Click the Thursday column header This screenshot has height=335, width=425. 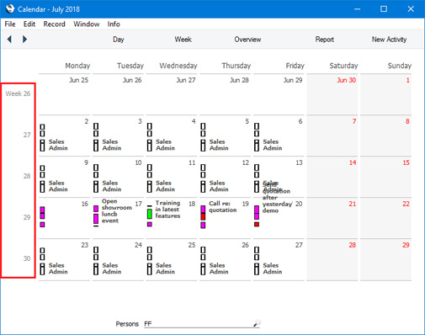click(x=236, y=66)
